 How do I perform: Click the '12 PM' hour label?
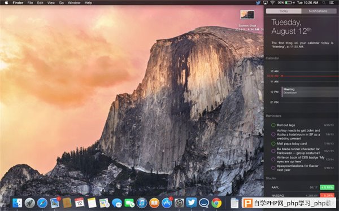point(275,92)
